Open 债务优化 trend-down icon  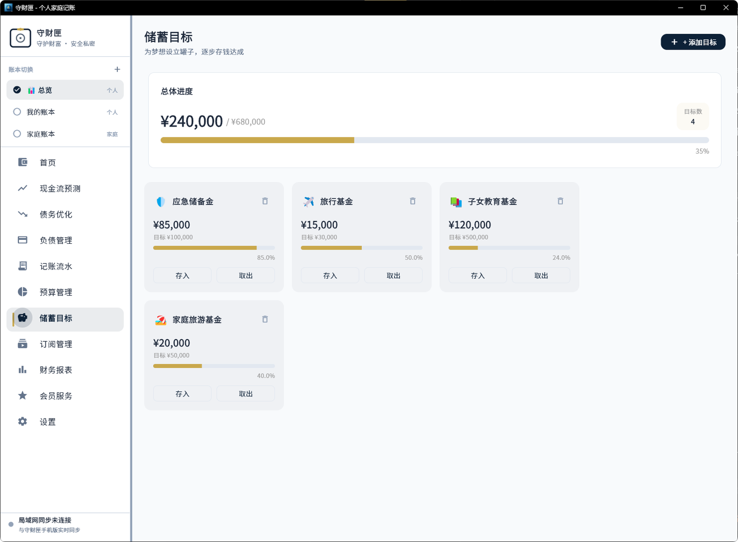click(23, 214)
